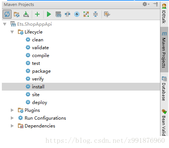Open Maven settings wrench icon
The image size is (169, 148).
coord(107,14)
